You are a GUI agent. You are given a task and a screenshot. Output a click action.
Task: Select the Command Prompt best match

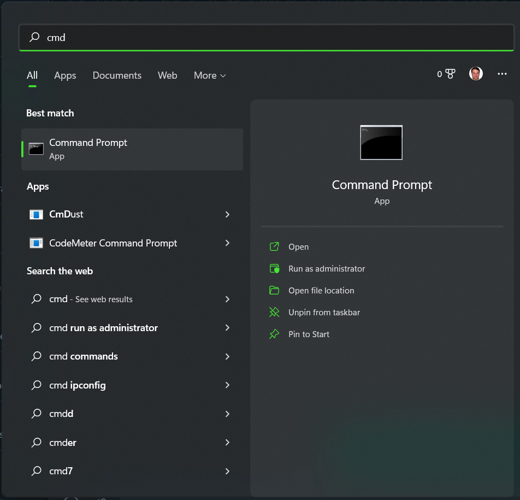click(x=132, y=149)
